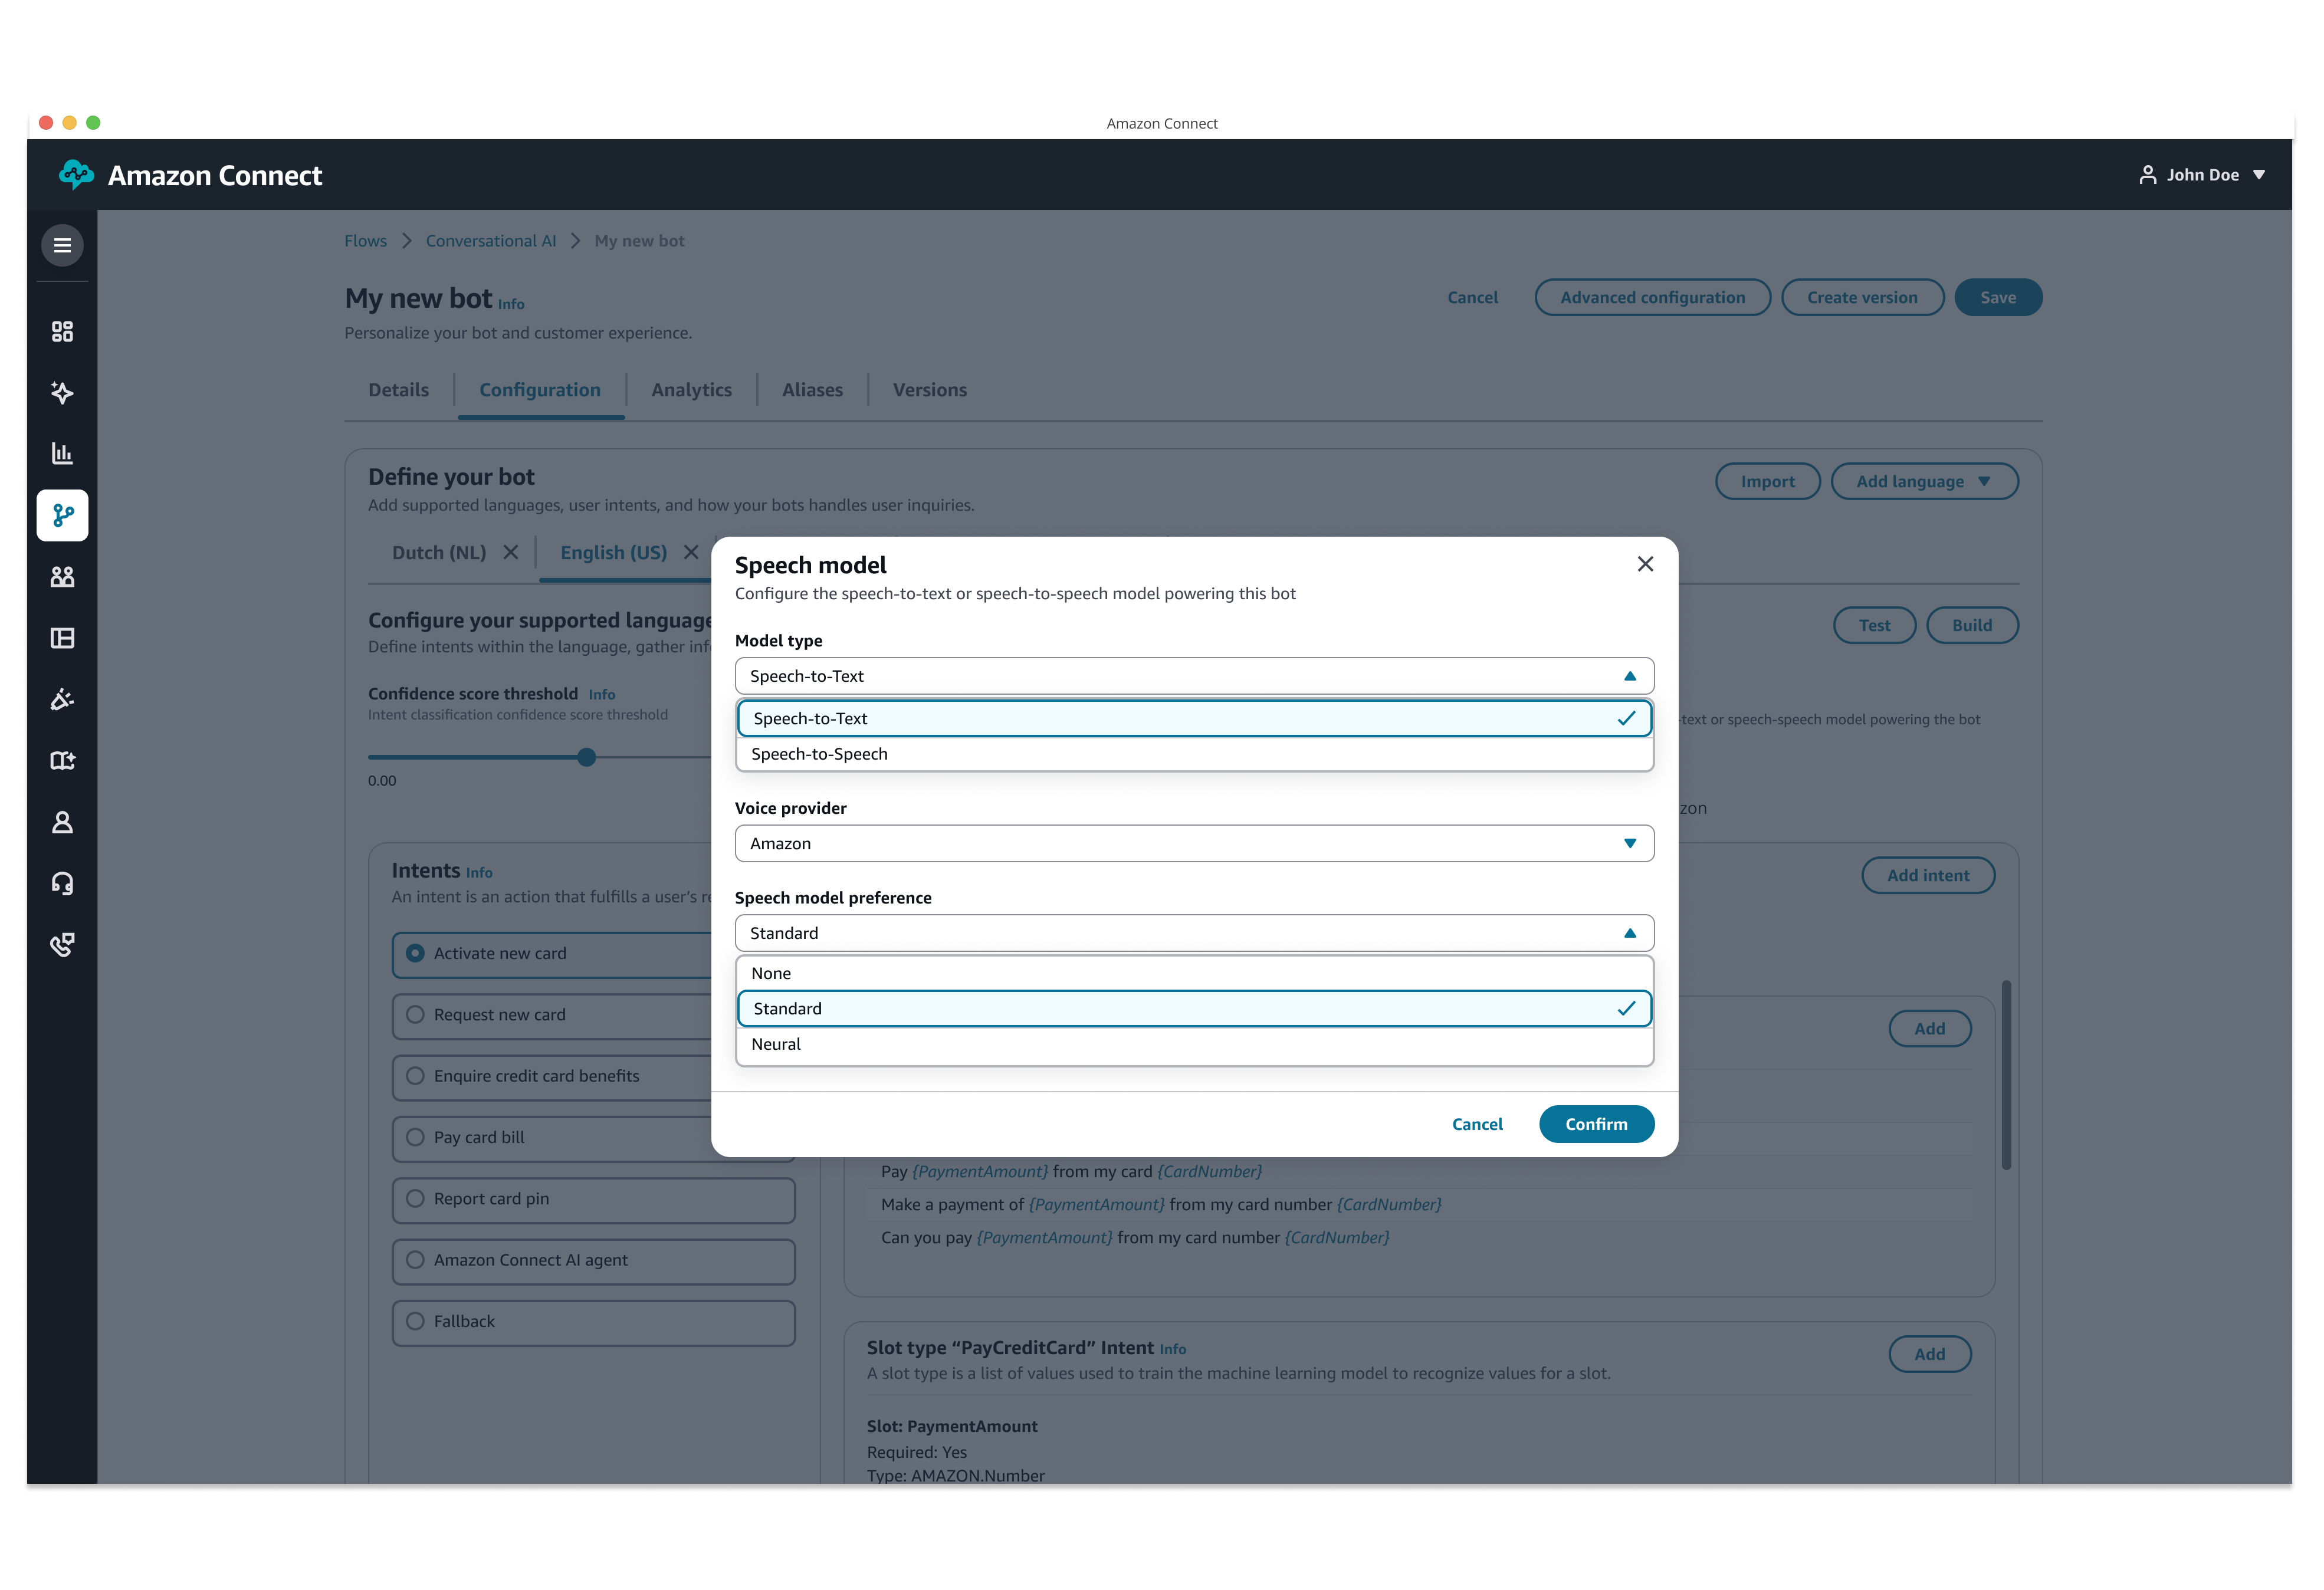Click the Conversational AI breadcrumb link
Viewport: 2324px width, 1590px height.
point(490,241)
